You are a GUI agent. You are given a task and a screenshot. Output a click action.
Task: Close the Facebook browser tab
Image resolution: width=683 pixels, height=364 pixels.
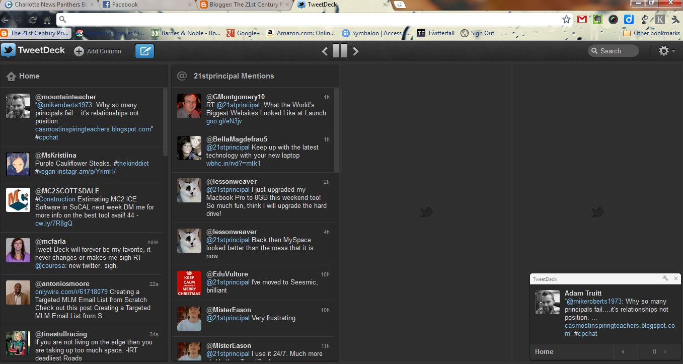click(x=189, y=5)
